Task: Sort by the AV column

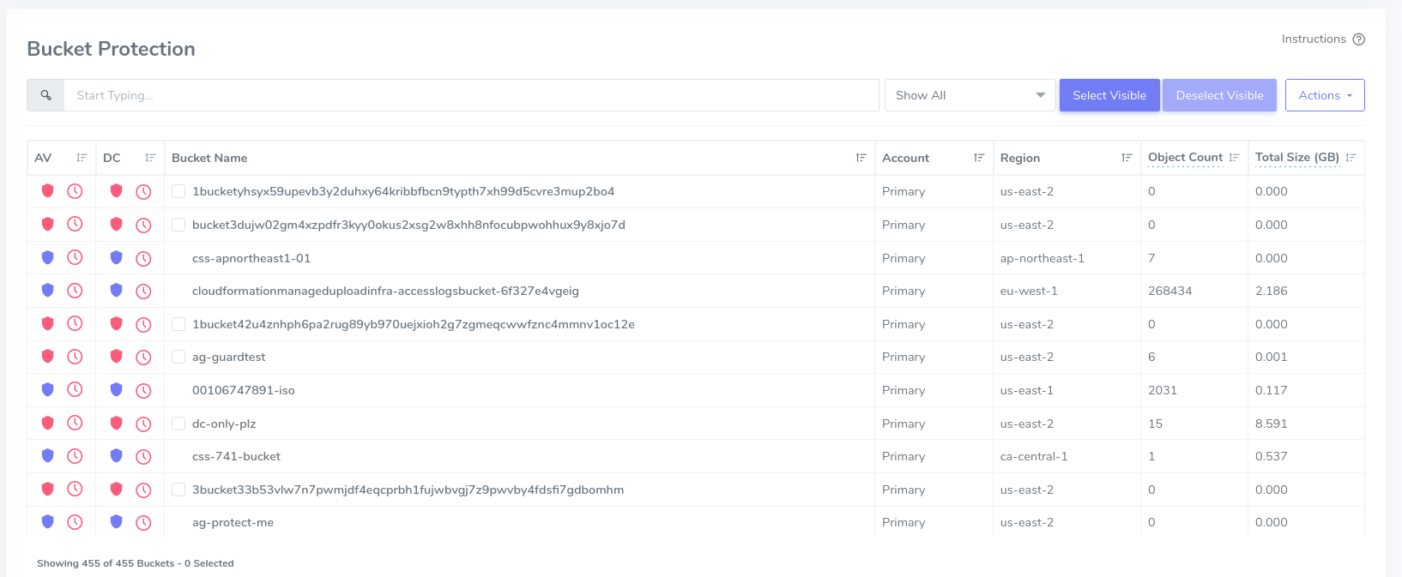Action: pos(82,158)
